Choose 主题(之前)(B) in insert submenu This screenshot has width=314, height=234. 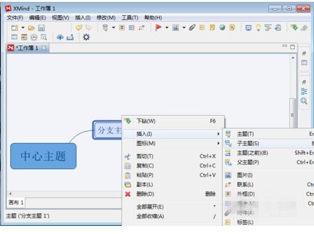click(269, 153)
